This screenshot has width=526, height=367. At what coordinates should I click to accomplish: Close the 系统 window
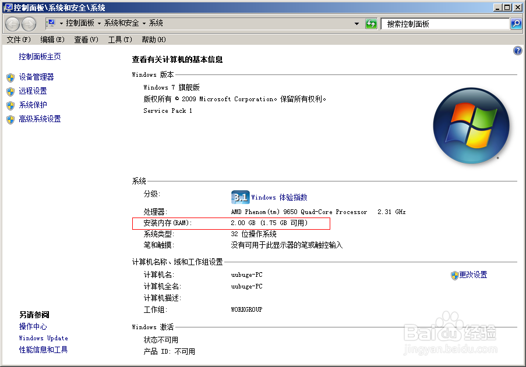coord(518,8)
